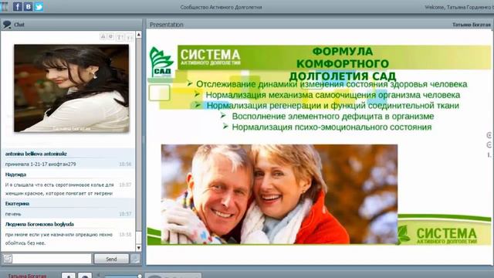Click the elderly couple photo on the slide
Viewport: 494px width, 278px height.
point(279,194)
